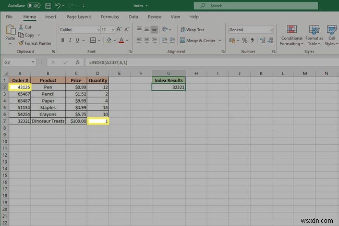Click the Copy icon
Image resolution: width=339 pixels, height=226 pixels.
(21, 35)
